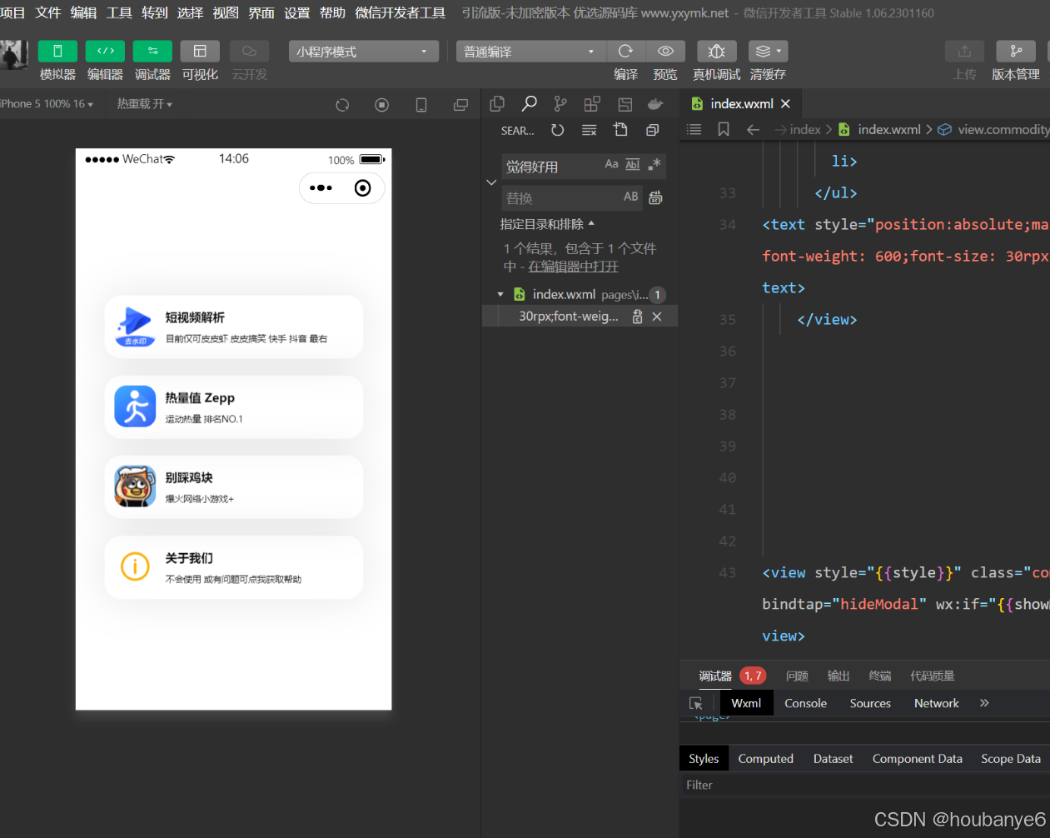The height and width of the screenshot is (838, 1050).
Task: Click the 在编辑器中打开 link
Action: point(573,267)
